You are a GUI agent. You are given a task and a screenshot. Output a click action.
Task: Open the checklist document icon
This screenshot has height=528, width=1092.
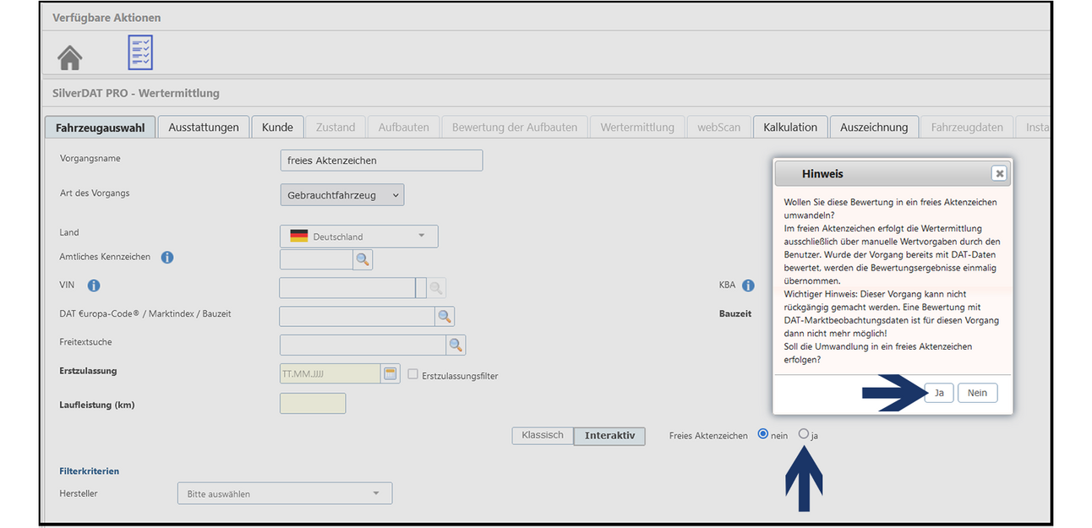pyautogui.click(x=139, y=53)
